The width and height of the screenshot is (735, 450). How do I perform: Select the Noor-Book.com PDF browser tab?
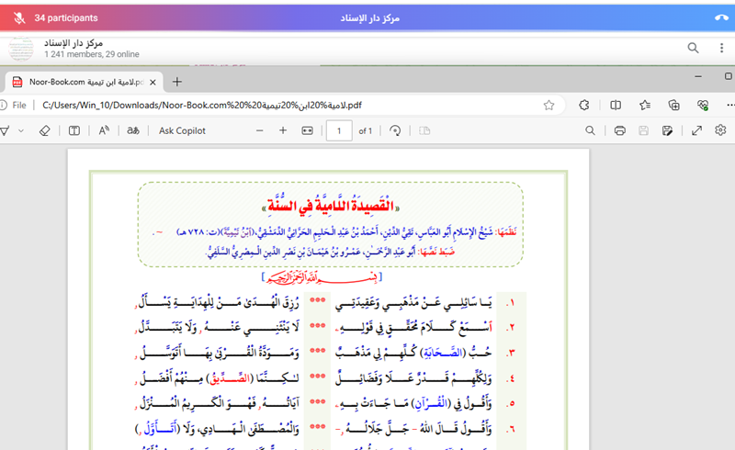click(84, 82)
